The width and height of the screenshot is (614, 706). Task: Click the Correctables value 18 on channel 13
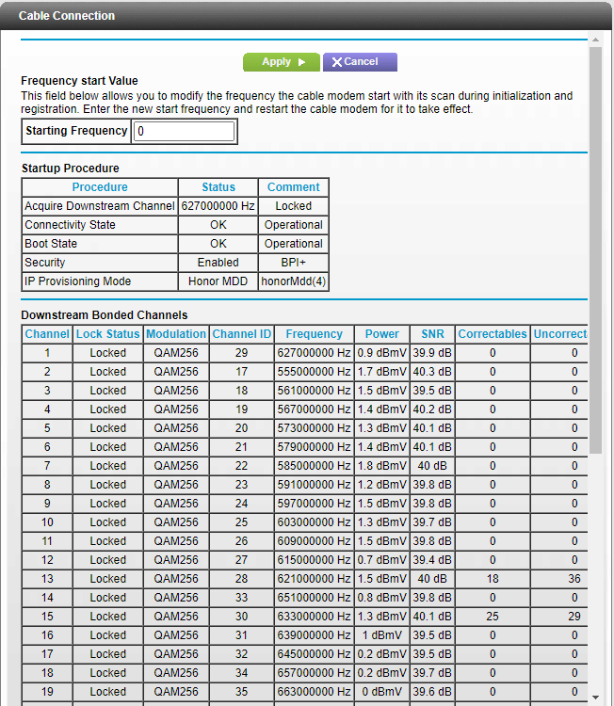tap(493, 579)
